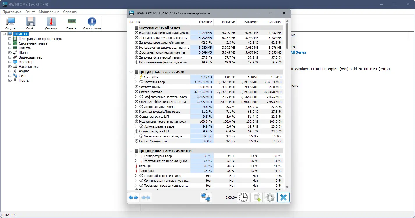415x218 pixels.
Task: Select Видеоадаптер in the device tree
Action: point(31,57)
